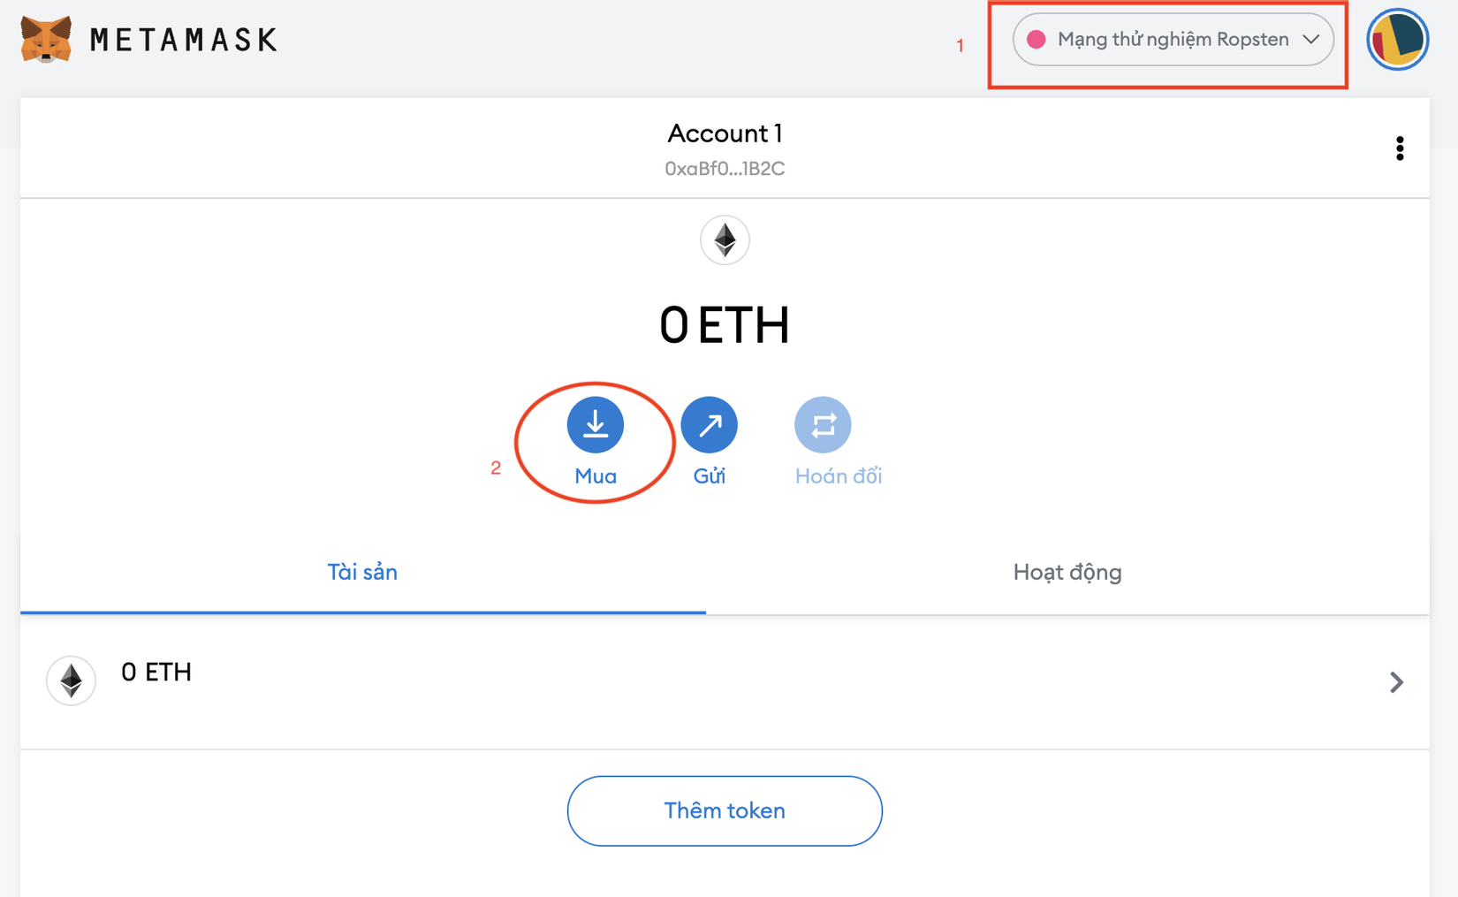Viewport: 1458px width, 897px height.
Task: Click the Mua (Buy) download icon
Action: click(595, 425)
